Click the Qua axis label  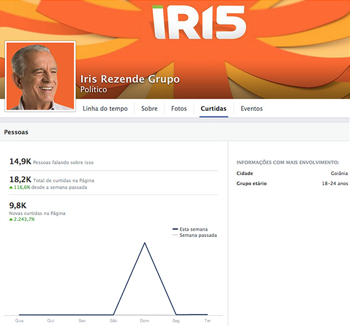click(19, 321)
